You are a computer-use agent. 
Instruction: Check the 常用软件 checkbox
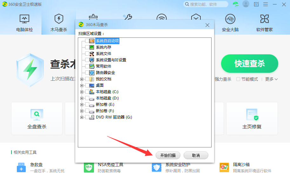click(x=87, y=66)
